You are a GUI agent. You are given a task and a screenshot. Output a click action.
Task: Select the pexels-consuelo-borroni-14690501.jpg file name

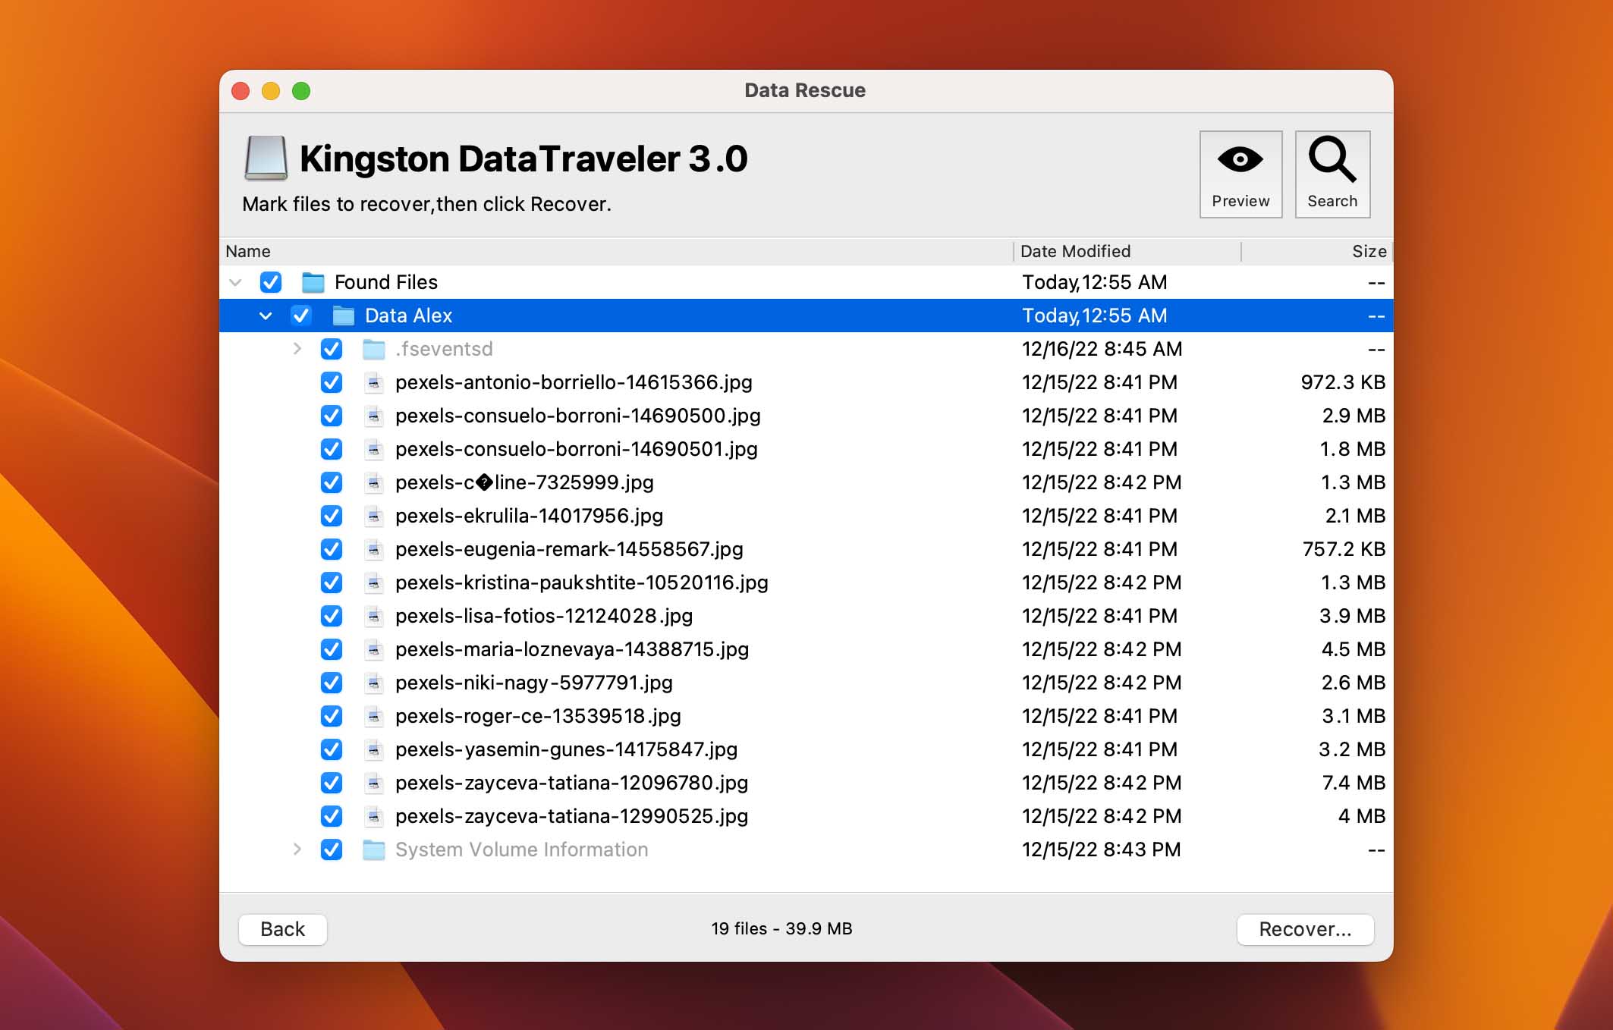point(577,450)
